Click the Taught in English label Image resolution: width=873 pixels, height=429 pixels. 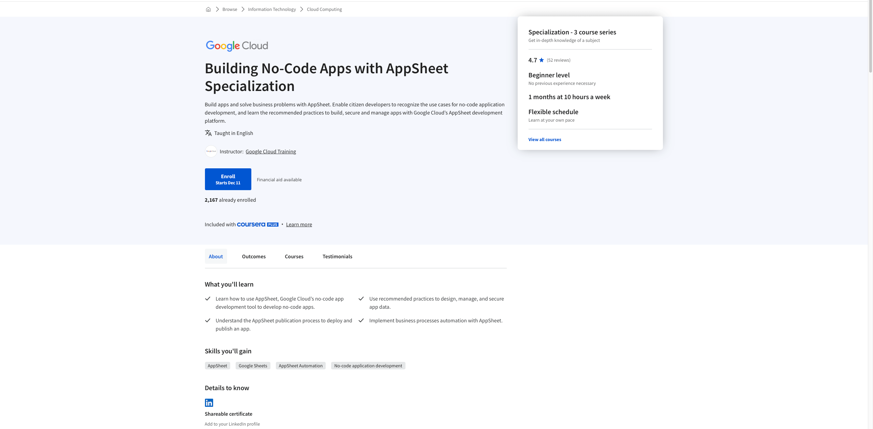[234, 133]
